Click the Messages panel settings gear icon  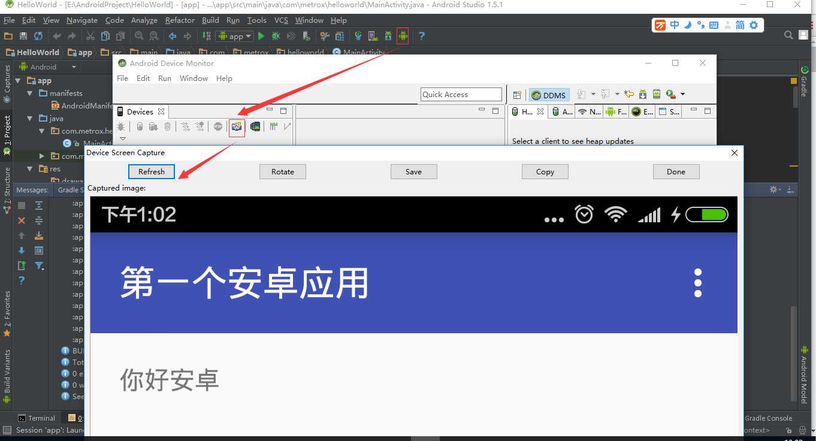click(x=774, y=189)
